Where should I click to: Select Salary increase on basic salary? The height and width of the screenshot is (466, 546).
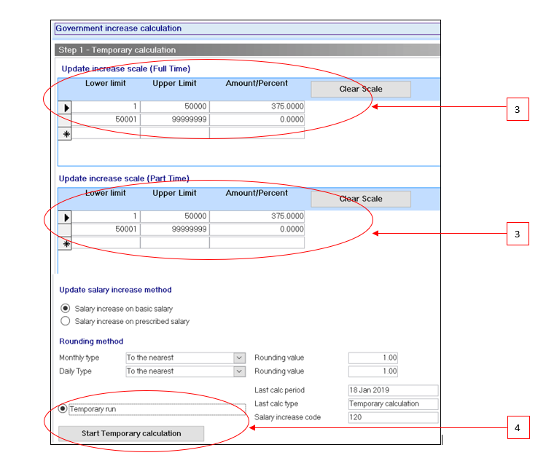pos(66,309)
